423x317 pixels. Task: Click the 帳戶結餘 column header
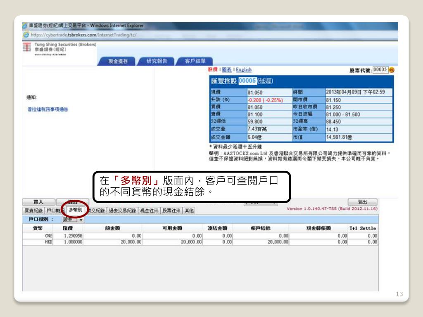click(260, 228)
